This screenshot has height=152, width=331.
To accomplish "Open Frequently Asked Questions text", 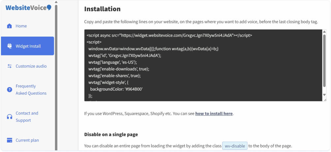I will (31, 90).
